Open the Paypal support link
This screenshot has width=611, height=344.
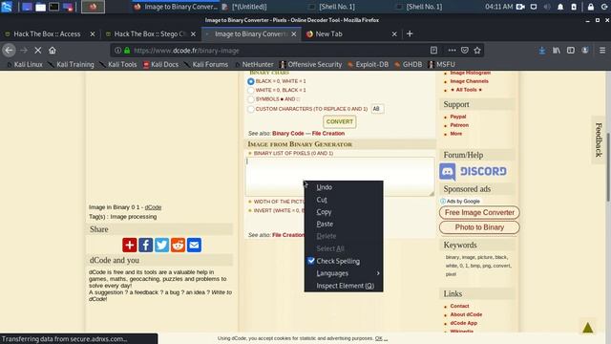458,117
